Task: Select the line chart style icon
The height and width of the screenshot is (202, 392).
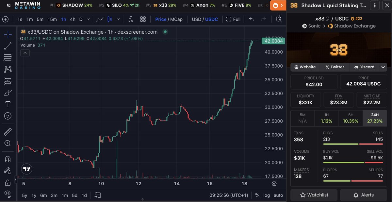Action: pos(100,19)
